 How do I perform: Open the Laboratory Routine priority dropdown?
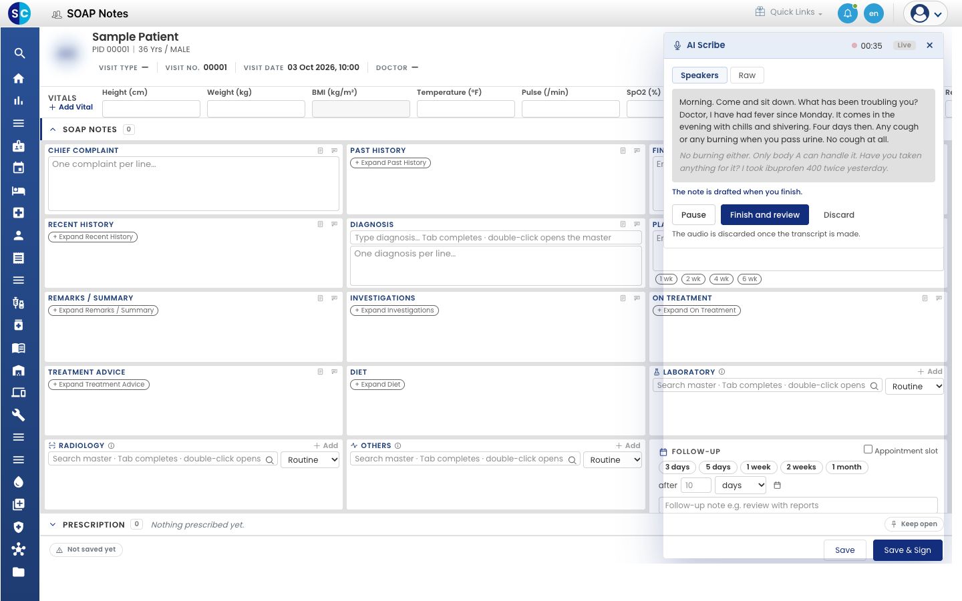coord(914,386)
